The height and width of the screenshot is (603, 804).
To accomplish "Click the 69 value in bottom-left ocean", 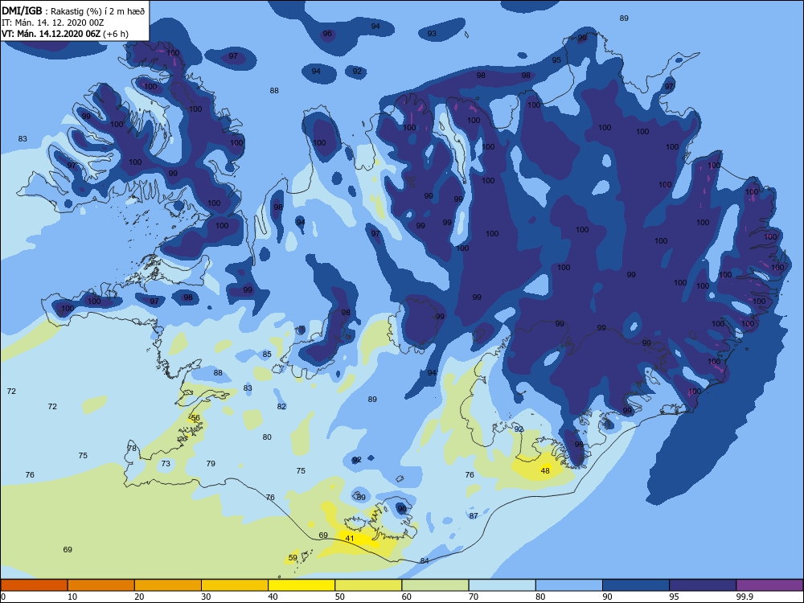I will point(68,550).
